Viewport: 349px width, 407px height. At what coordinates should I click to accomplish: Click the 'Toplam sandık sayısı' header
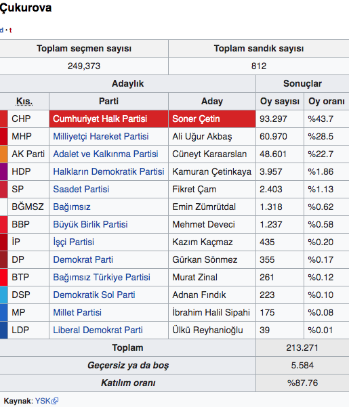point(259,49)
